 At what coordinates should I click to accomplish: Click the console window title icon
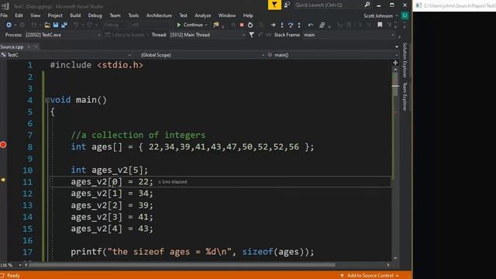point(418,5)
